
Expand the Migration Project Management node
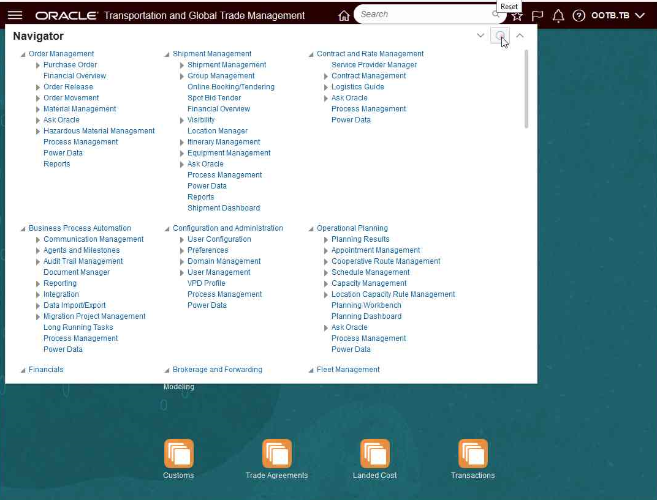(38, 317)
